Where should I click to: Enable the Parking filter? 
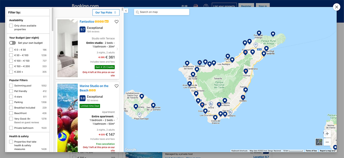coord(11,102)
